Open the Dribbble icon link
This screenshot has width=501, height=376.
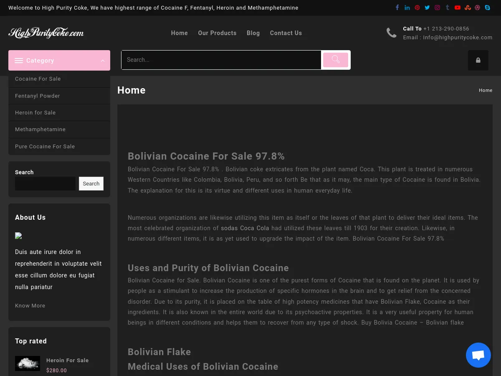tap(478, 8)
